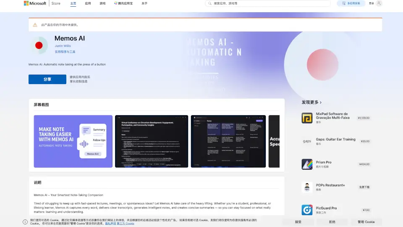Viewport: 403px width, 227px height.
Task: Click the 管理 Cookie button
Action: point(366,222)
